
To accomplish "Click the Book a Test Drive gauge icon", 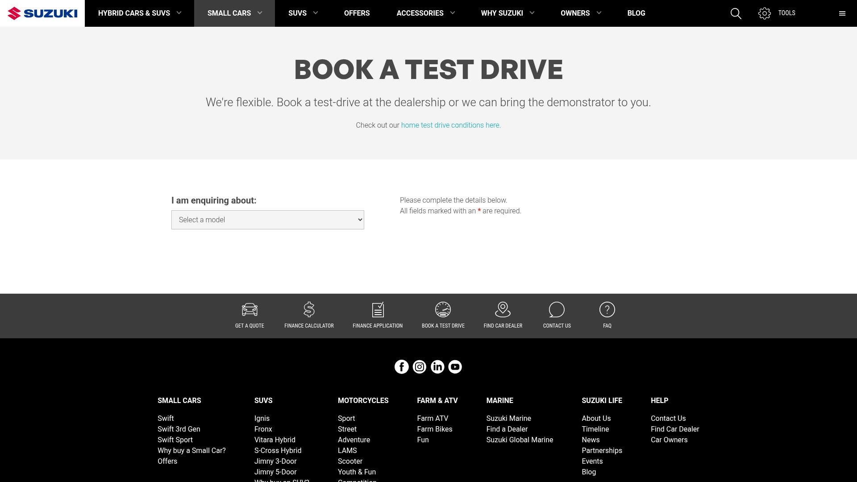I will tap(443, 309).
